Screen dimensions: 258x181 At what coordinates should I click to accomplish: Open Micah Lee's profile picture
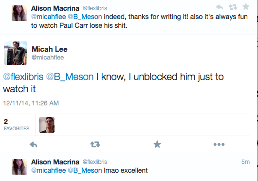[16, 53]
